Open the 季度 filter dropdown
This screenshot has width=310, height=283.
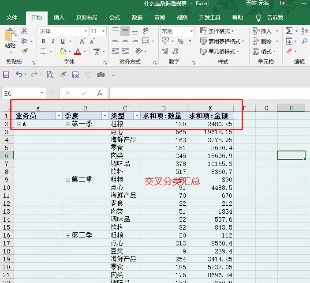(x=105, y=115)
